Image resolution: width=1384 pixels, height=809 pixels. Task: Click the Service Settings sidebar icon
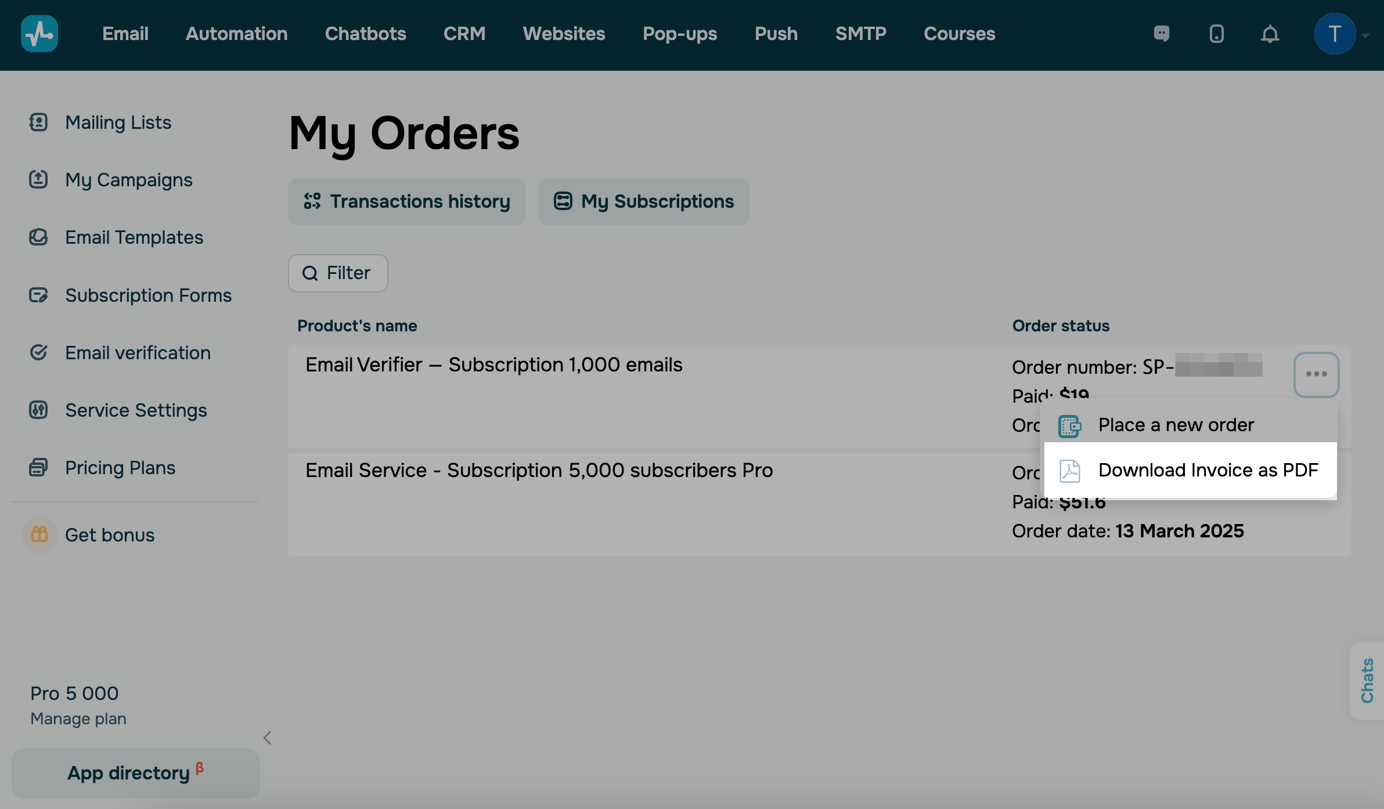click(38, 410)
